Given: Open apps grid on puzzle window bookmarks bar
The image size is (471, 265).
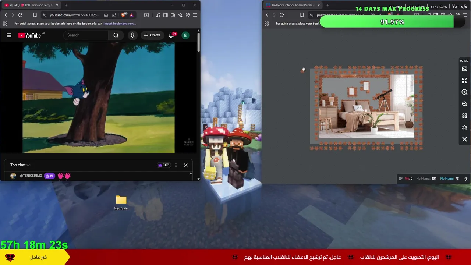Looking at the screenshot, I should pos(266,24).
